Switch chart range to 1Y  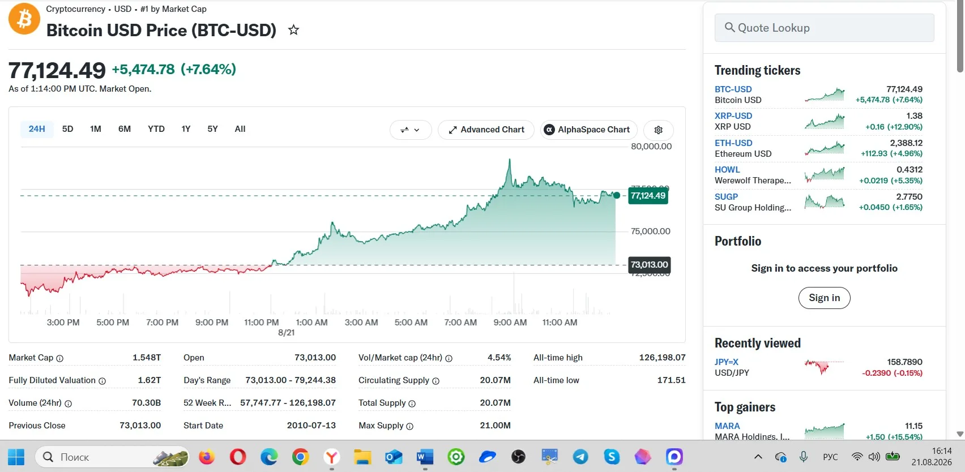pyautogui.click(x=186, y=129)
